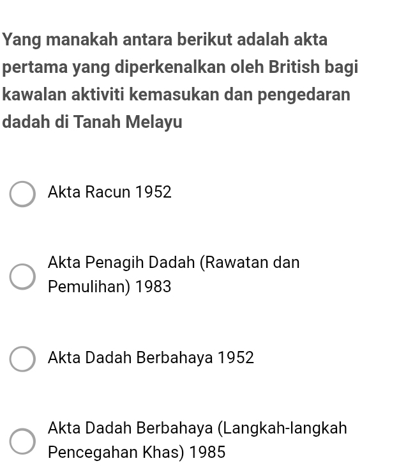Click the word "Racun" in the first option

pyautogui.click(x=107, y=192)
